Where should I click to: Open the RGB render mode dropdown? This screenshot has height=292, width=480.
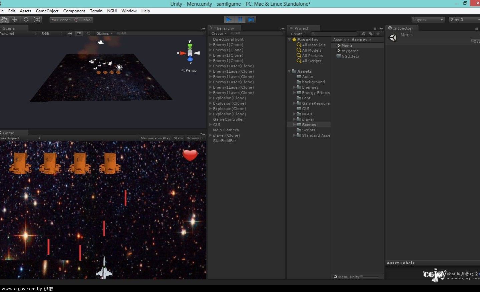pos(52,33)
